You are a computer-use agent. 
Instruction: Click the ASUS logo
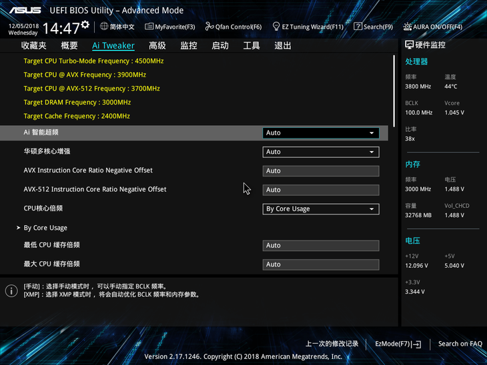[25, 11]
